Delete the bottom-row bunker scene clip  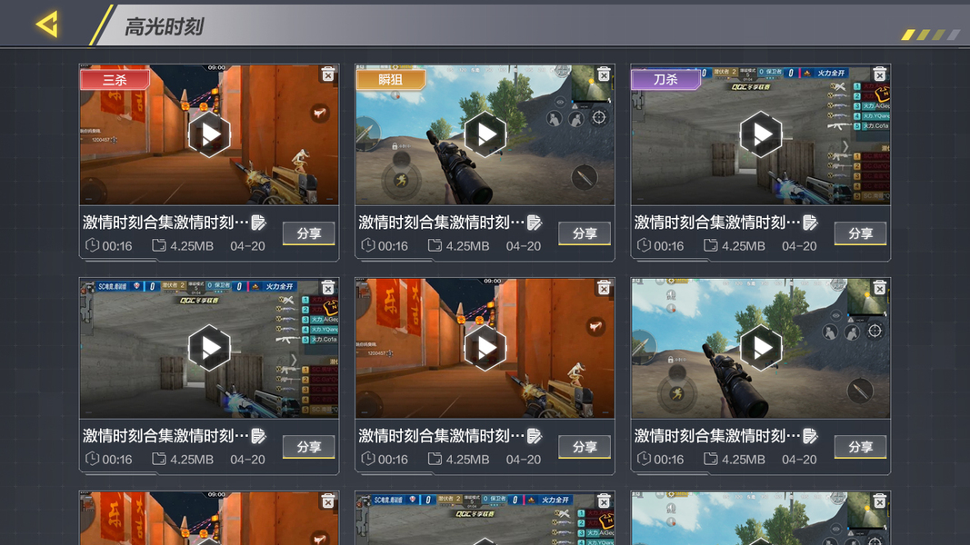click(604, 501)
